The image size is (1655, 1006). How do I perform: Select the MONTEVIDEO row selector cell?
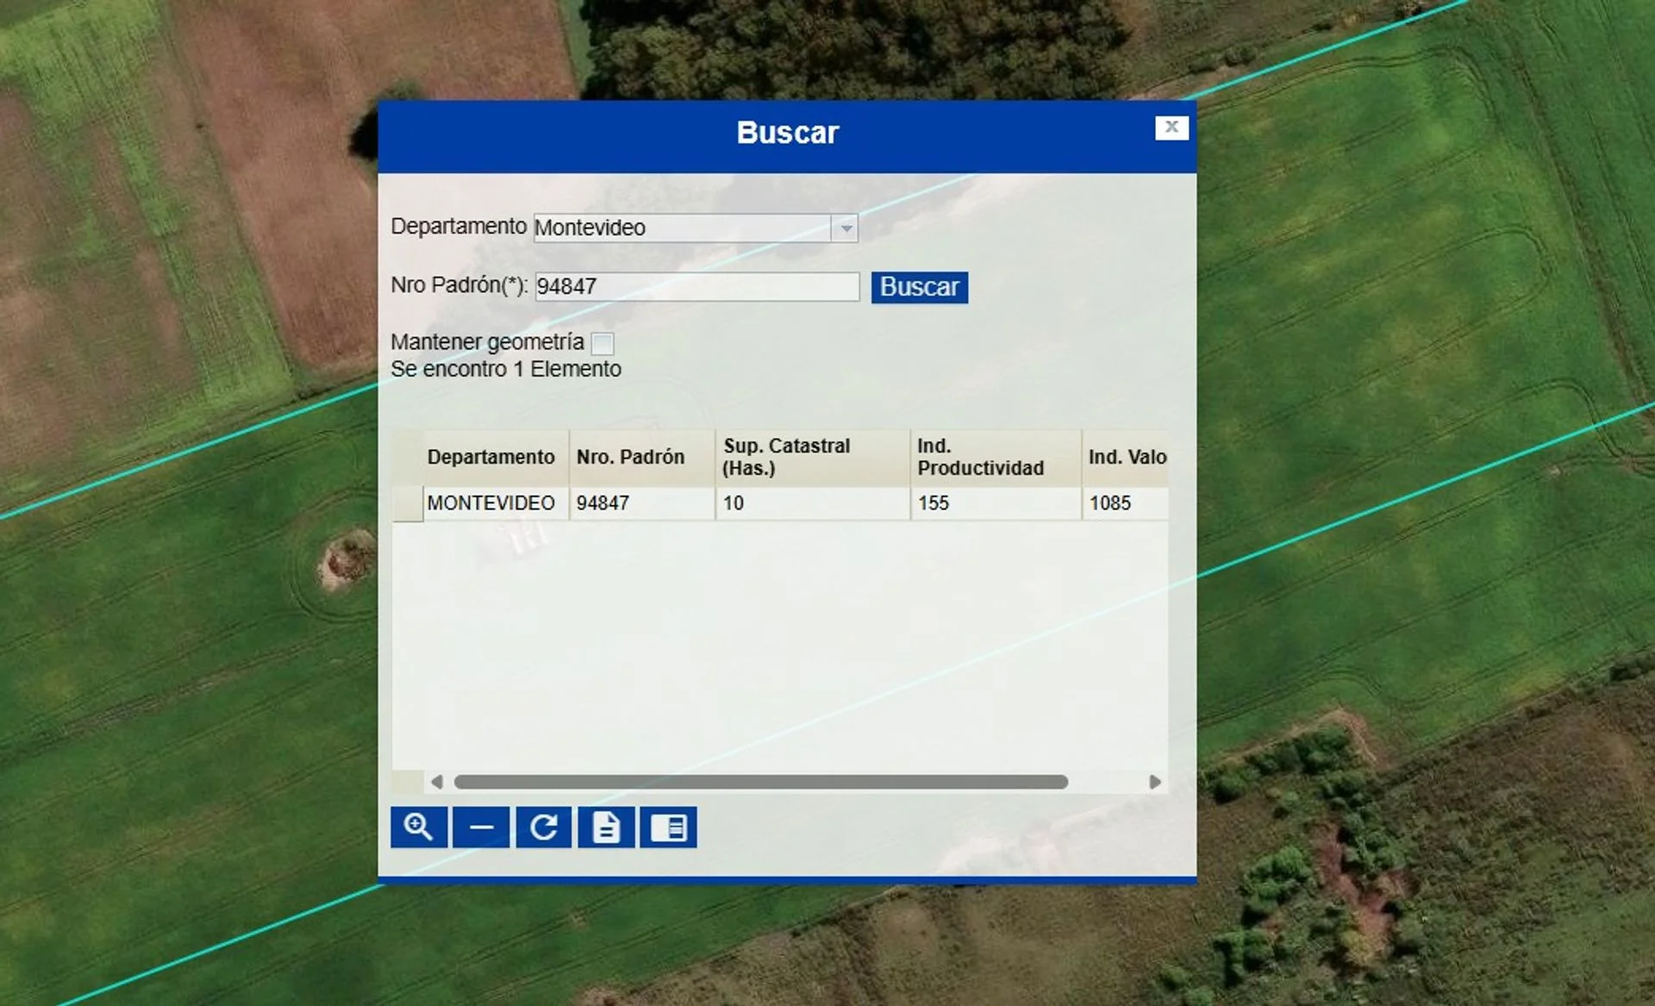pyautogui.click(x=408, y=503)
